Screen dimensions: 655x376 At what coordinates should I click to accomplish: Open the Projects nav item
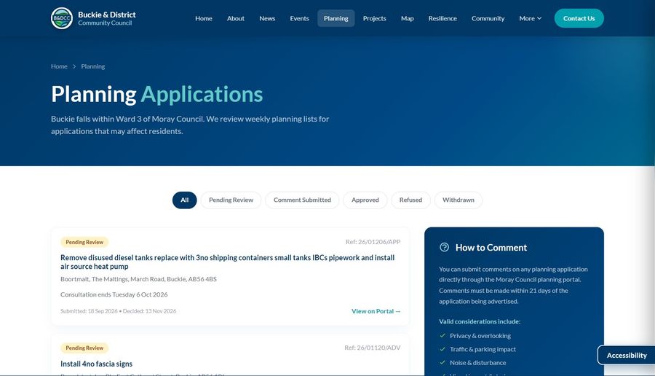tap(374, 18)
